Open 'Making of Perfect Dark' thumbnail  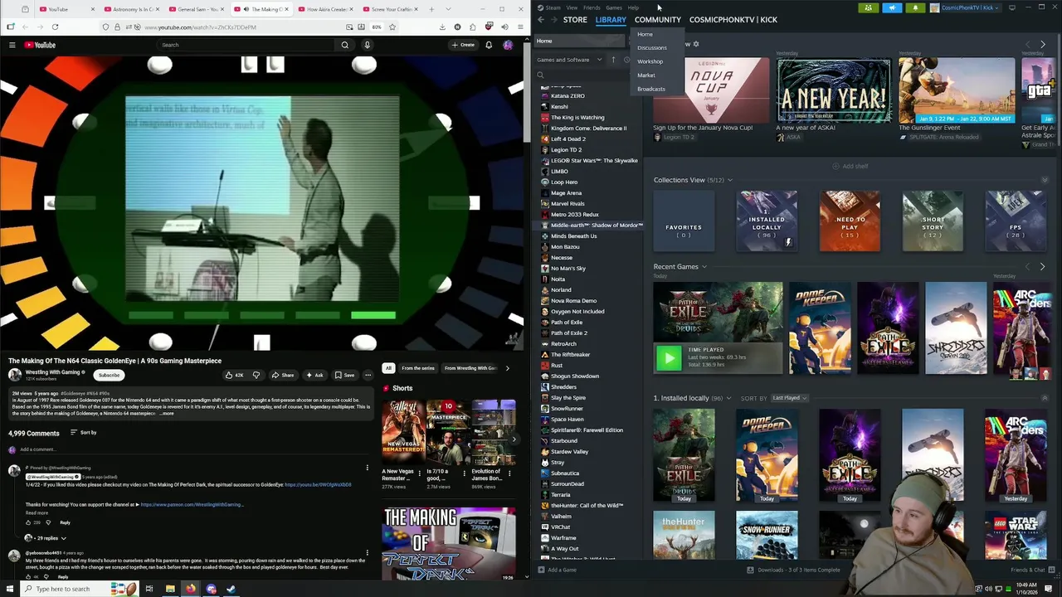(448, 544)
